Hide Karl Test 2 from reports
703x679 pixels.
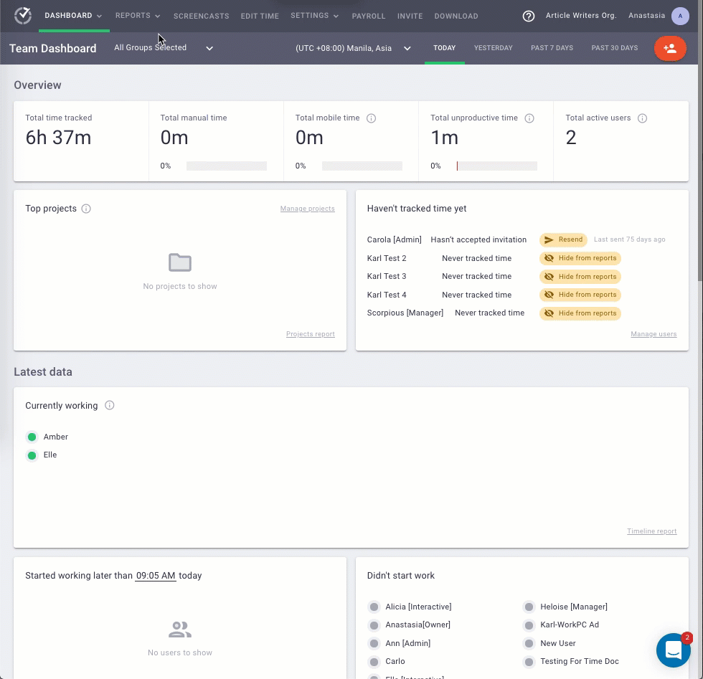(580, 258)
